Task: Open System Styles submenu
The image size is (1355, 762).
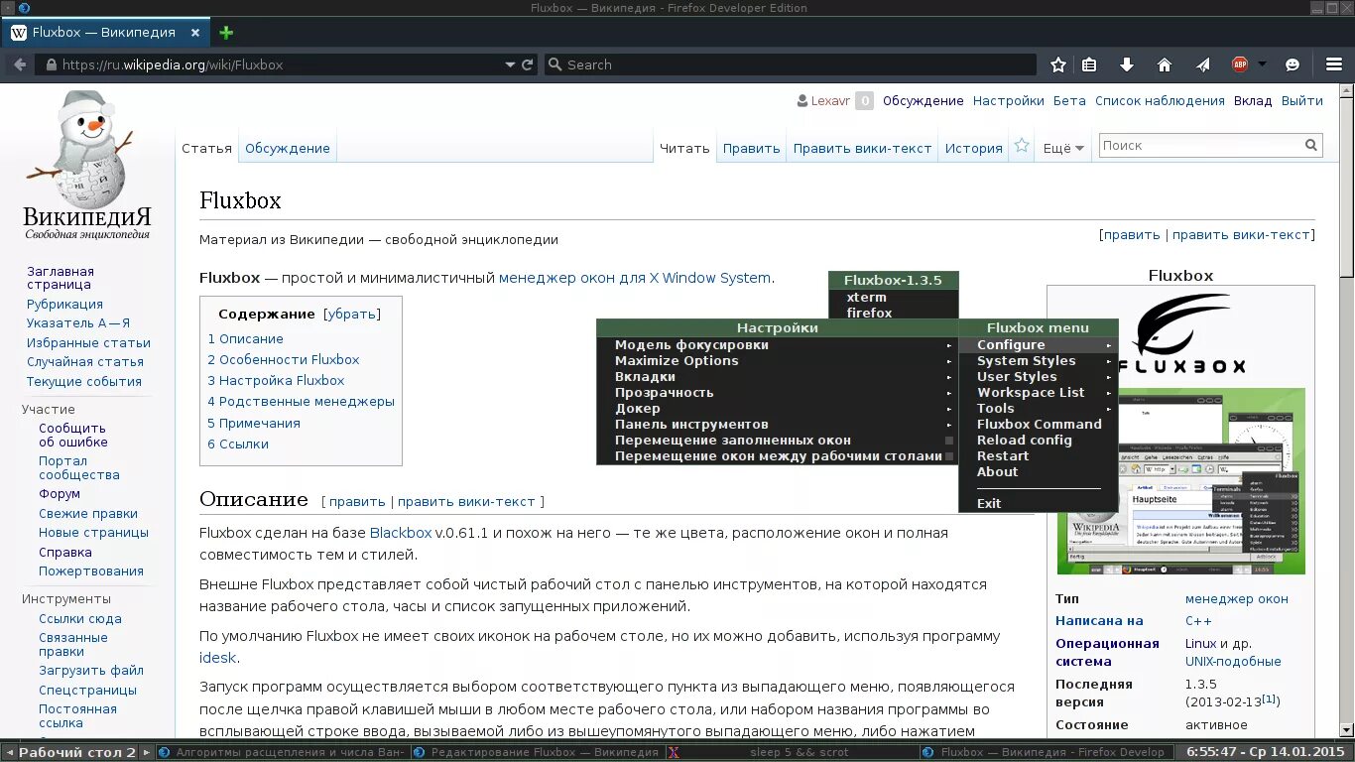Action: click(x=1039, y=361)
